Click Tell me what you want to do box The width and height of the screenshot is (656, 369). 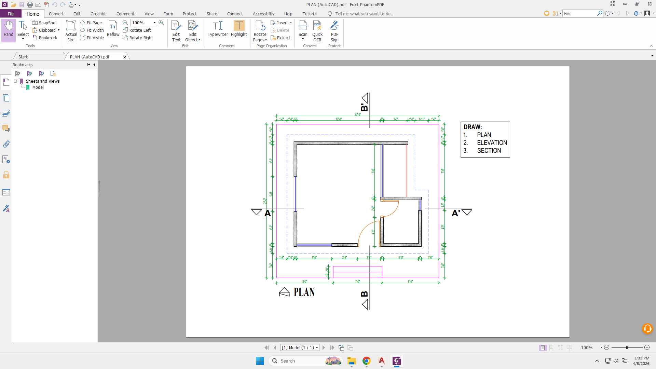(364, 14)
